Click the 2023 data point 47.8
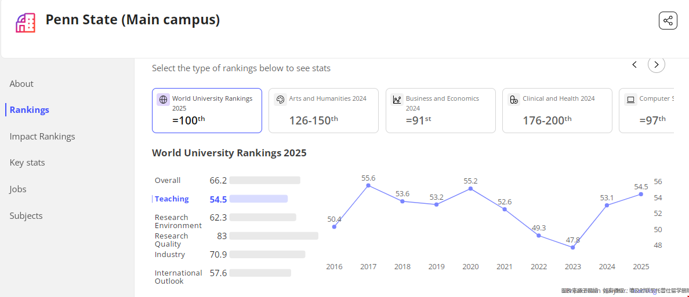The image size is (689, 297). tap(572, 247)
